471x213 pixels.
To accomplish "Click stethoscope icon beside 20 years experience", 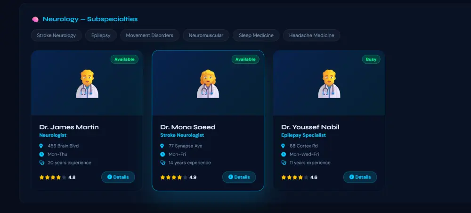I will point(42,163).
